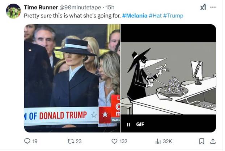The height and width of the screenshot is (151, 225).
Task: Follow the #Trump hashtag link
Action: coord(173,16)
